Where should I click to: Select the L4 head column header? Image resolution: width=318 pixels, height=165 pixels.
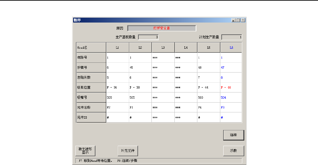(x=186, y=47)
